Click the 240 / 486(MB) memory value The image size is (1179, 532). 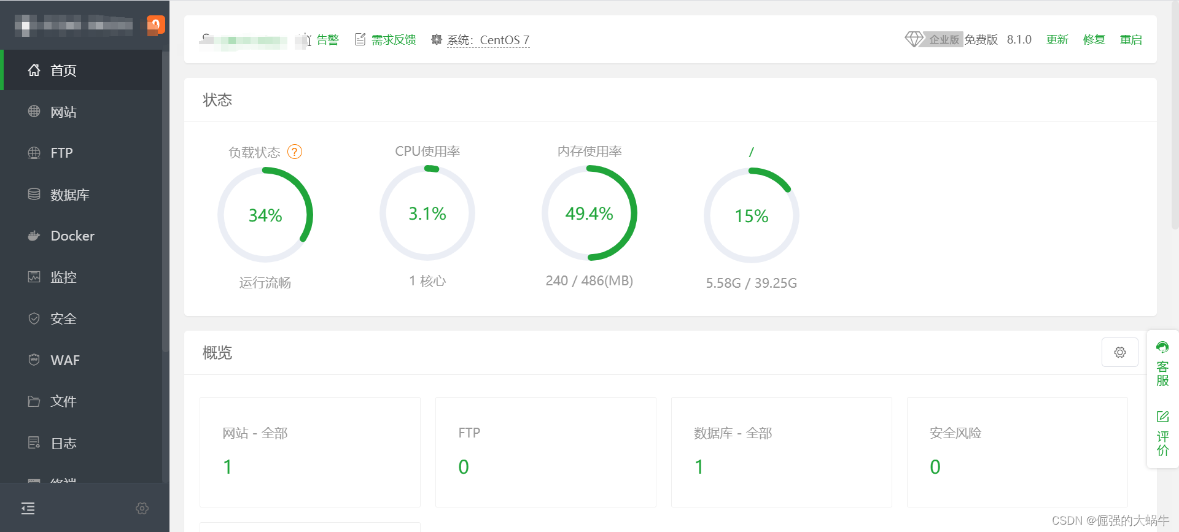589,280
